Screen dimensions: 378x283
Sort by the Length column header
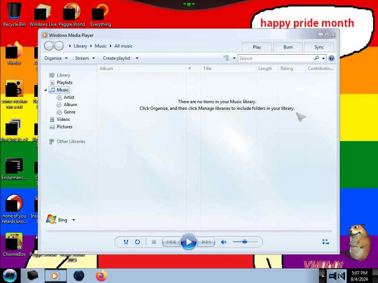click(x=267, y=69)
